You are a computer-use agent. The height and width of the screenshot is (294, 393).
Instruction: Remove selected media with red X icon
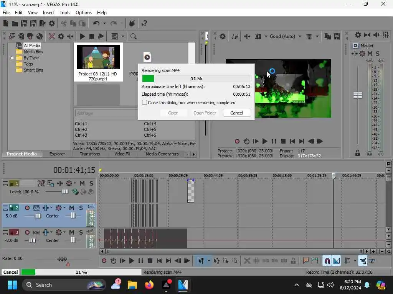(x=52, y=36)
